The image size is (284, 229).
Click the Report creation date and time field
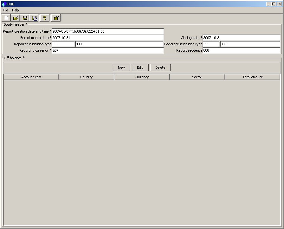tap(108, 31)
